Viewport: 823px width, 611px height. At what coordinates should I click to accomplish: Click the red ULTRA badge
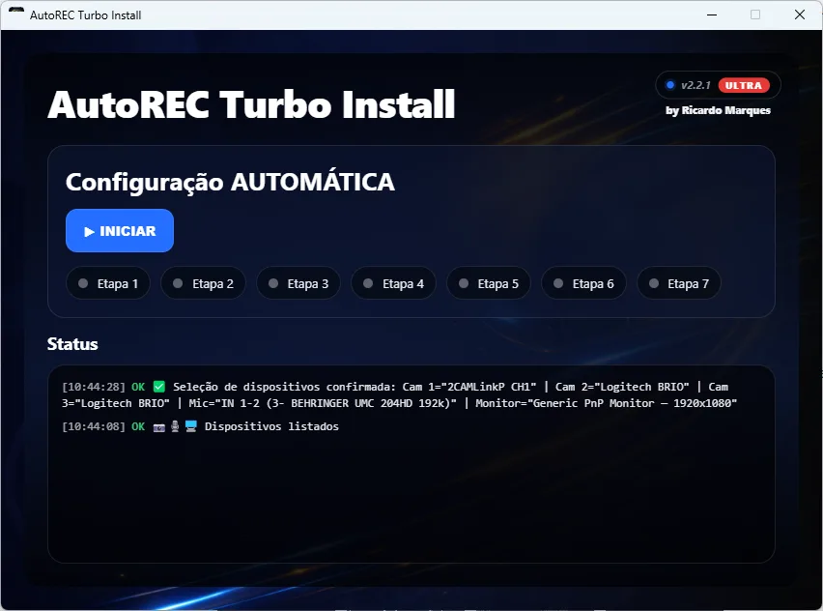coord(744,85)
